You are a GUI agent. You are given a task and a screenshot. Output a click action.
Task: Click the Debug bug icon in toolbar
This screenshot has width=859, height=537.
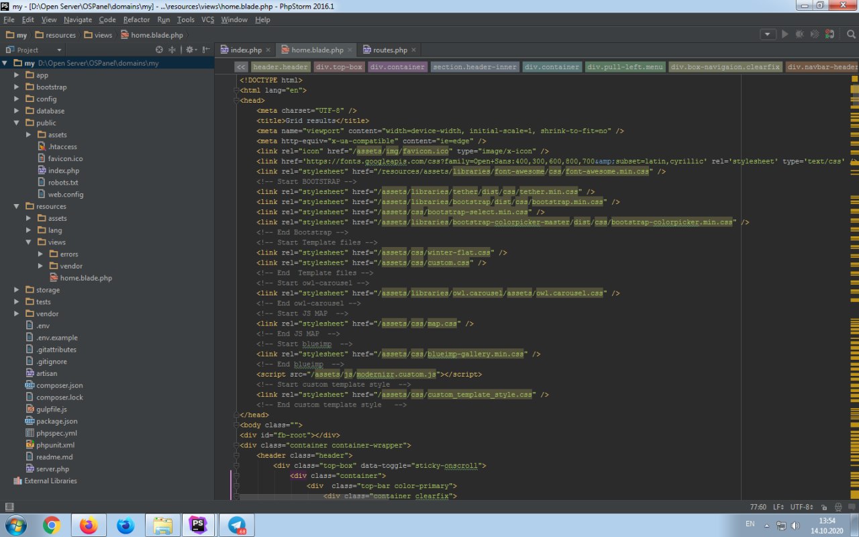pyautogui.click(x=799, y=34)
